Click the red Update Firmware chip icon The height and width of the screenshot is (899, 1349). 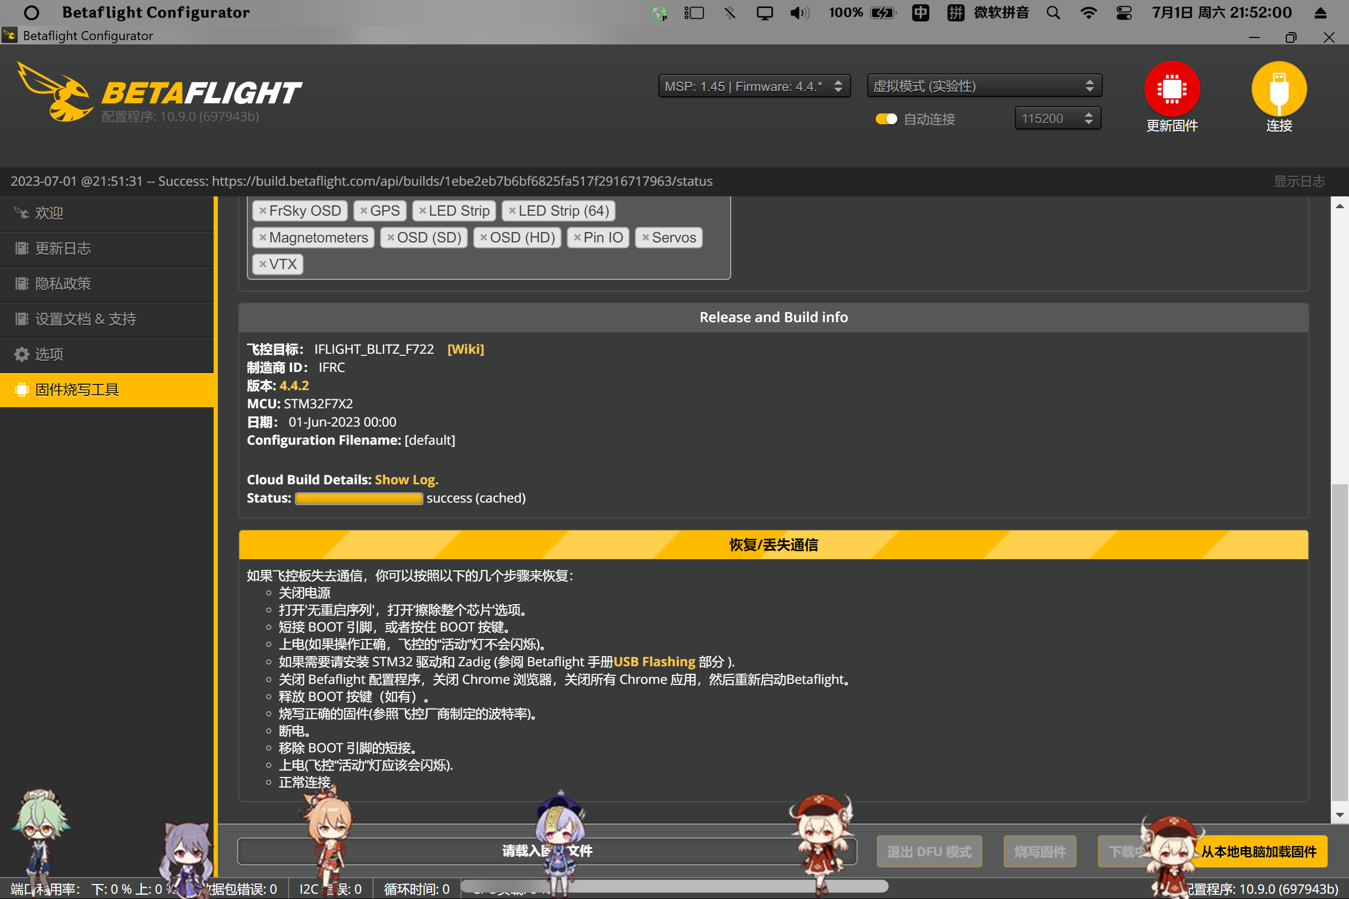(1171, 89)
